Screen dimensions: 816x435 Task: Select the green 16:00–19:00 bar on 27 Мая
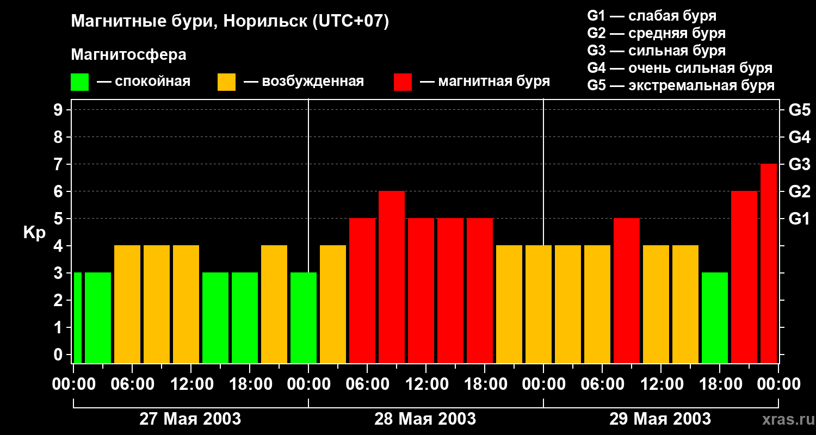(x=245, y=318)
